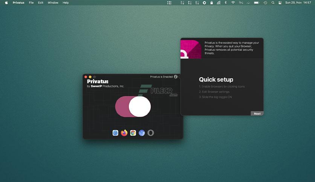Click step 1 Enable Browsers by clicking icons
The height and width of the screenshot is (182, 315).
222,86
